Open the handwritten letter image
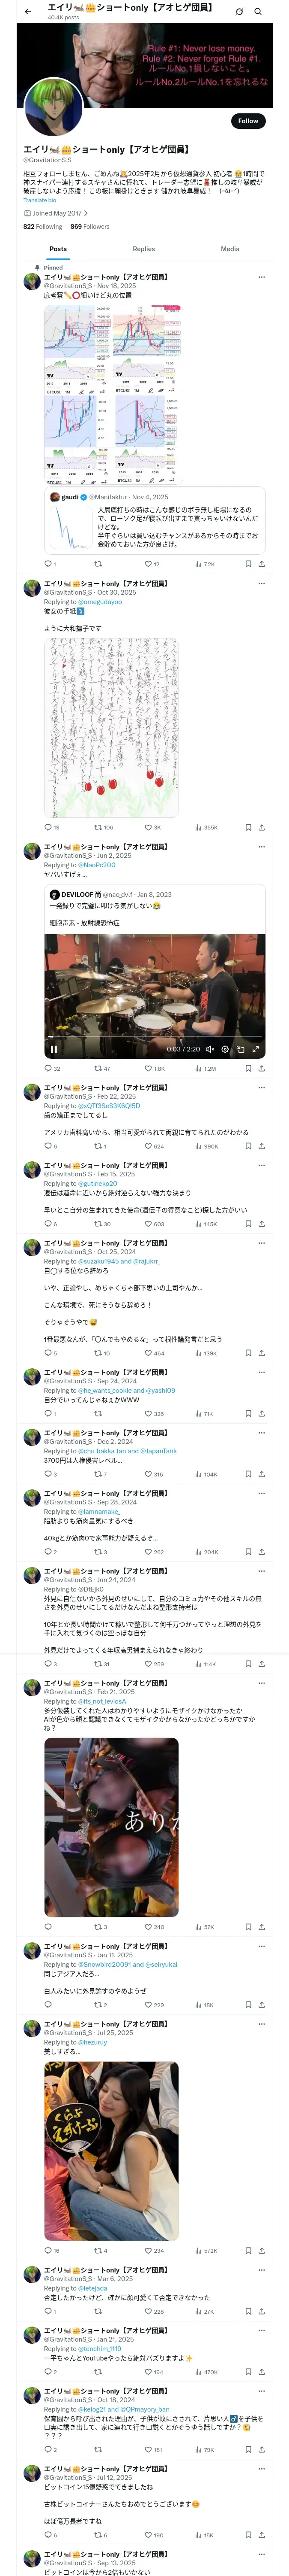Image resolution: width=289 pixels, height=2576 pixels. tap(112, 727)
